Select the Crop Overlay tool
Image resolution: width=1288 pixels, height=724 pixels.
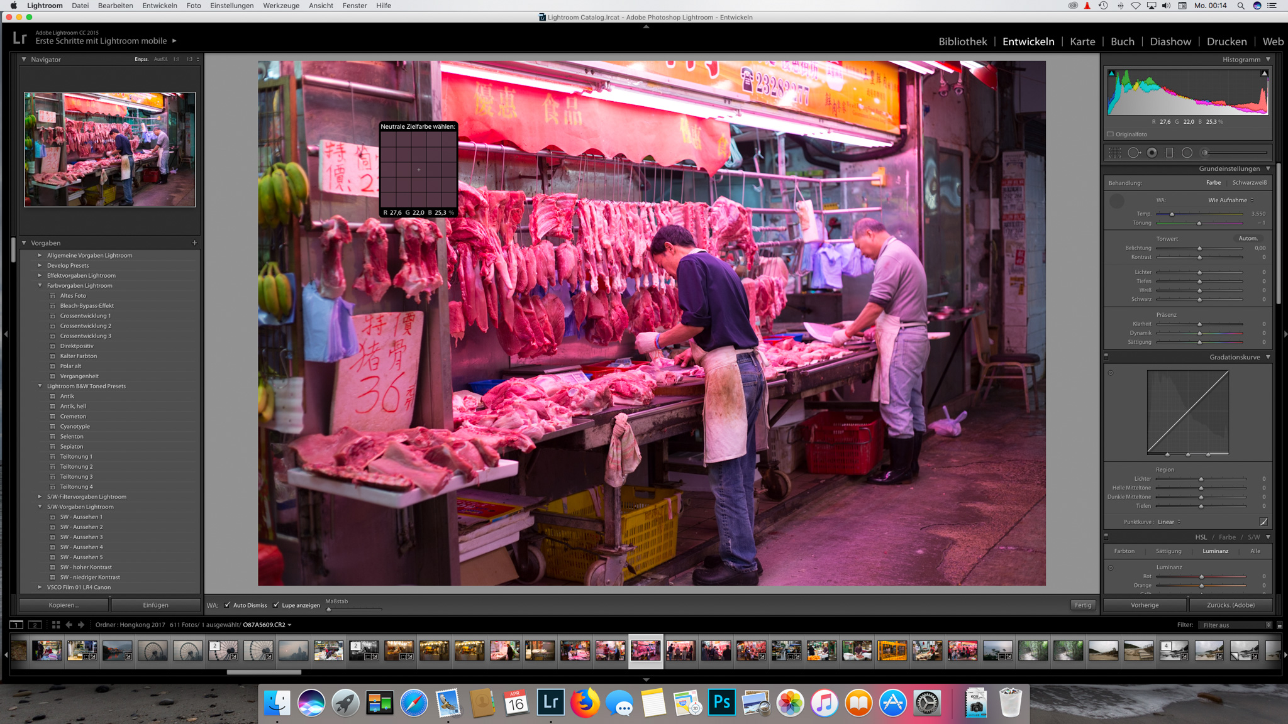(1115, 153)
